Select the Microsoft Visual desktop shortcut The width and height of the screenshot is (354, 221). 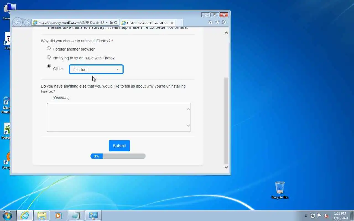[x=6, y=105]
